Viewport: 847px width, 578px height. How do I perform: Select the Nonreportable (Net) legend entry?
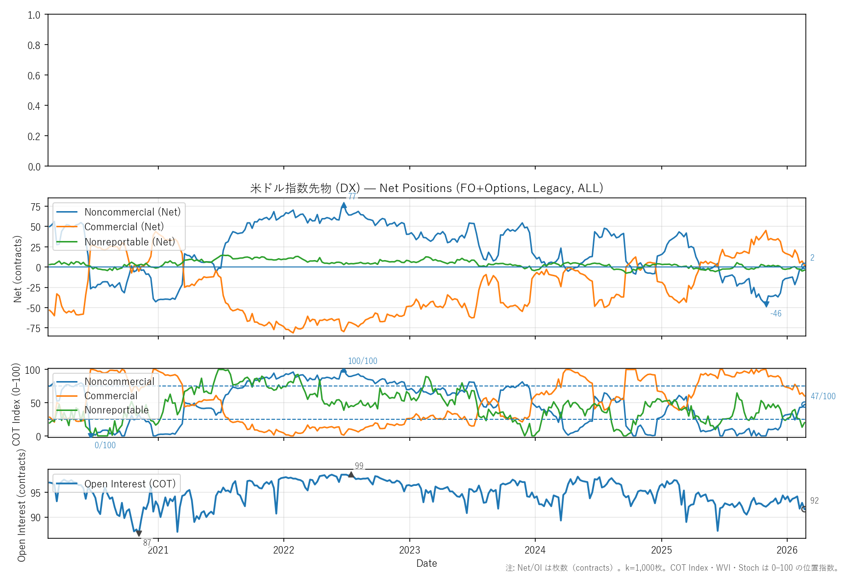[x=129, y=242]
